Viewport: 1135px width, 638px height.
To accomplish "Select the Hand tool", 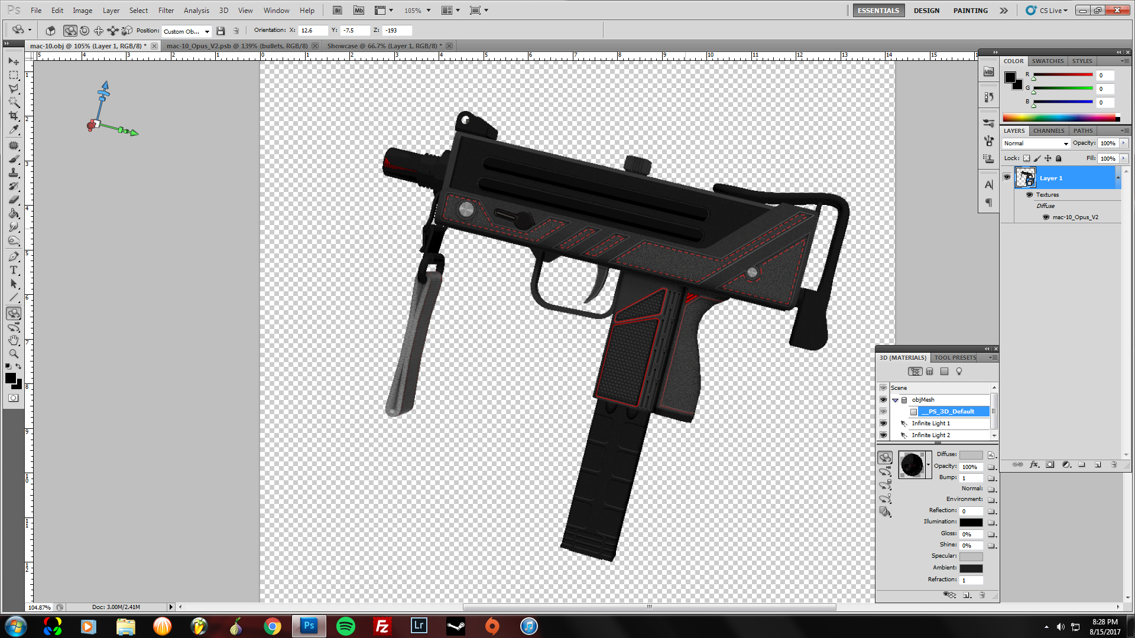I will (x=14, y=340).
